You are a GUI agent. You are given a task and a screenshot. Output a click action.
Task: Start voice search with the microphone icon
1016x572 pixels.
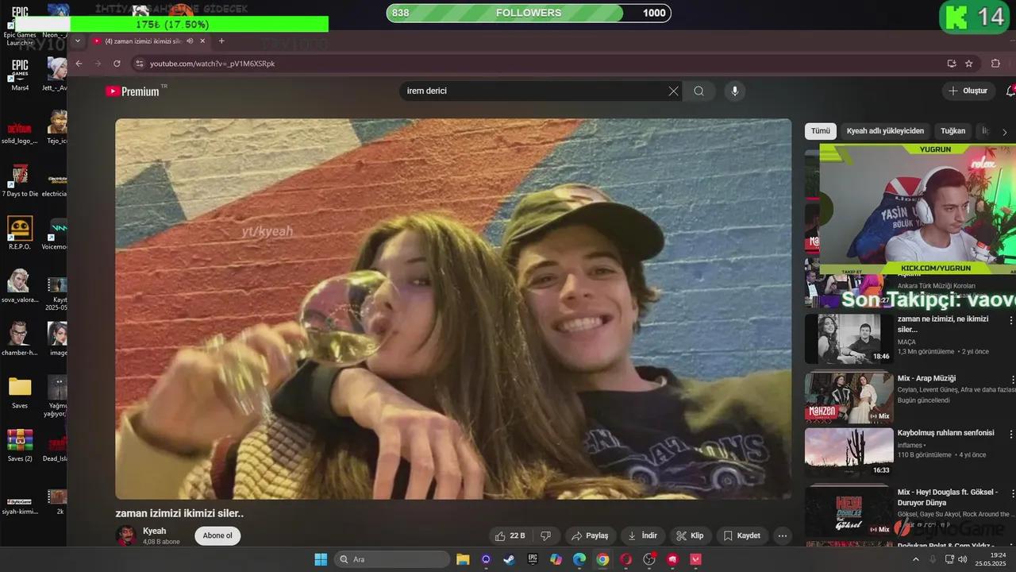click(734, 91)
